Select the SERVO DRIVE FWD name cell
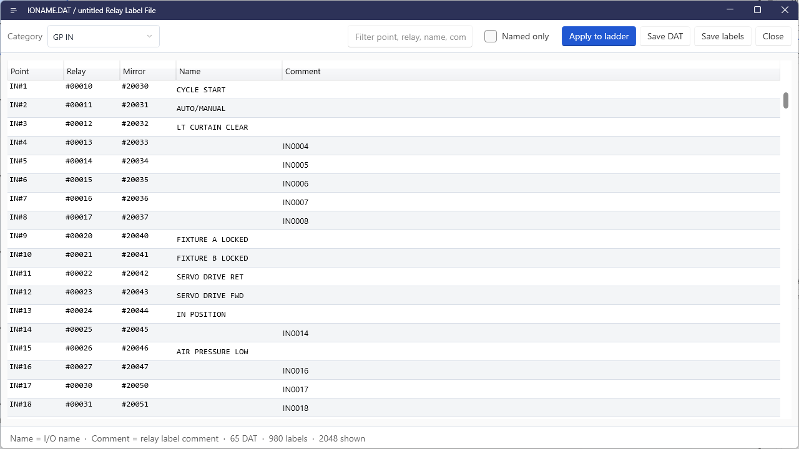 [228, 296]
